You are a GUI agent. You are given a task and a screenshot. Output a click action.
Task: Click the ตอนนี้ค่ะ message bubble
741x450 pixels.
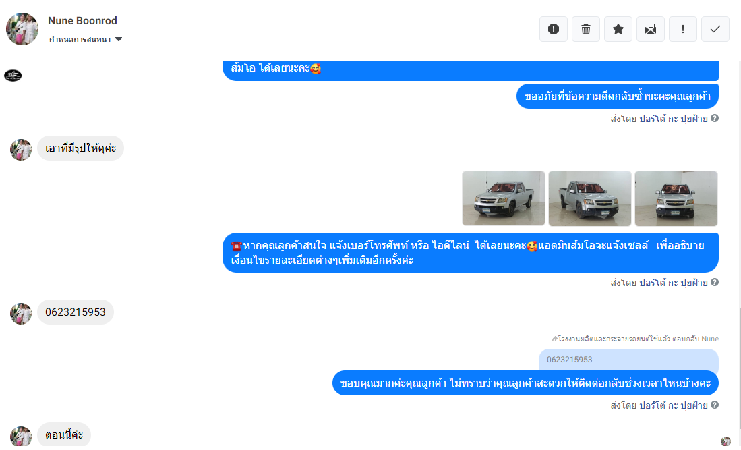64,434
